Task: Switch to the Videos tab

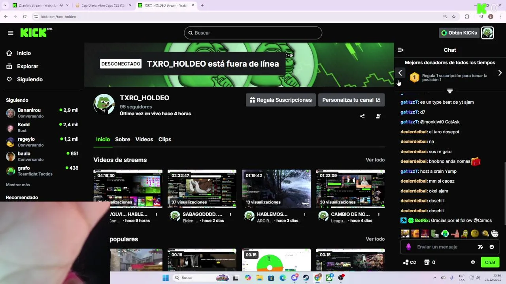Action: click(144, 139)
